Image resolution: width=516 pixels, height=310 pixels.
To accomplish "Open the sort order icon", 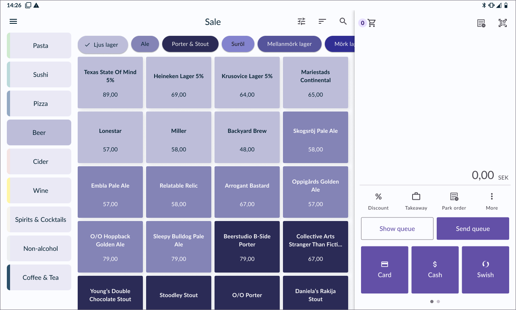I will coord(322,22).
